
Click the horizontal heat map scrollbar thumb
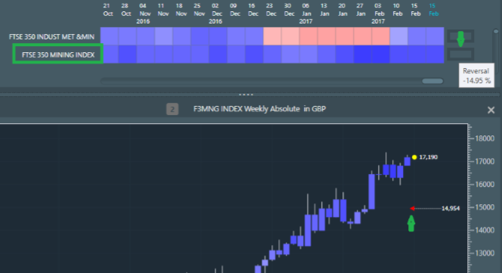tap(432, 81)
